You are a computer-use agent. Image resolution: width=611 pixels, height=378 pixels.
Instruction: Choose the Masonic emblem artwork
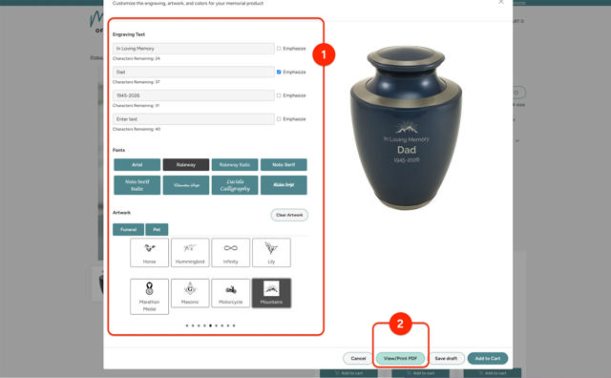point(190,293)
